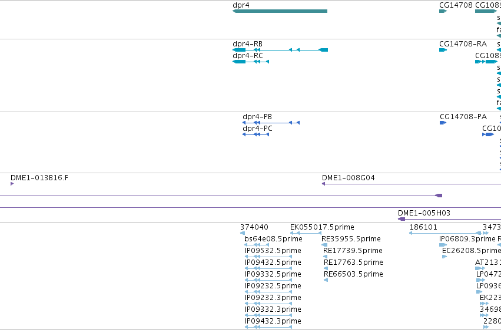Select the dpr4-RB transcript label
Screen dimensions: 501x330
pos(248,44)
